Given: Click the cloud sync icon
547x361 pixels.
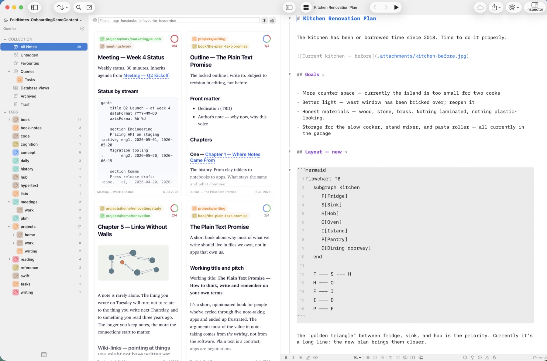Looking at the screenshot, I should point(480,8).
